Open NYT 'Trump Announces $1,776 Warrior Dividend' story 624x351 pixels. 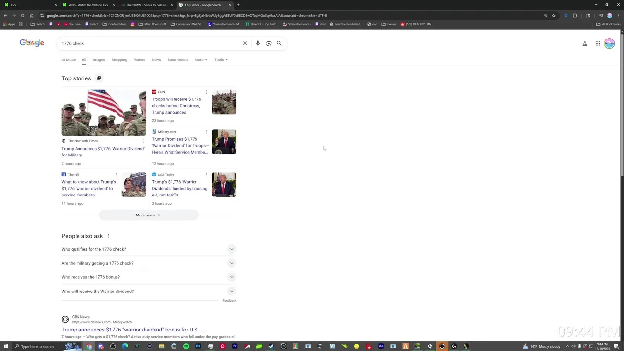pyautogui.click(x=103, y=152)
